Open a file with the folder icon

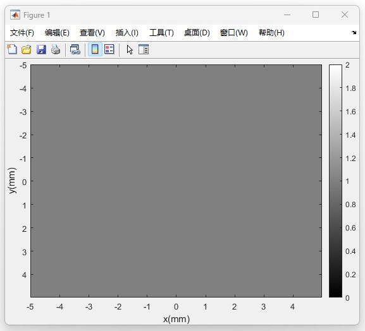(x=27, y=49)
